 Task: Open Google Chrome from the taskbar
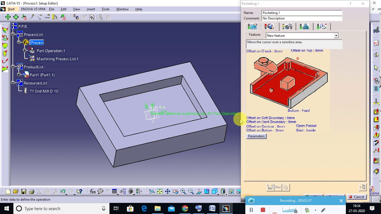pos(185,209)
